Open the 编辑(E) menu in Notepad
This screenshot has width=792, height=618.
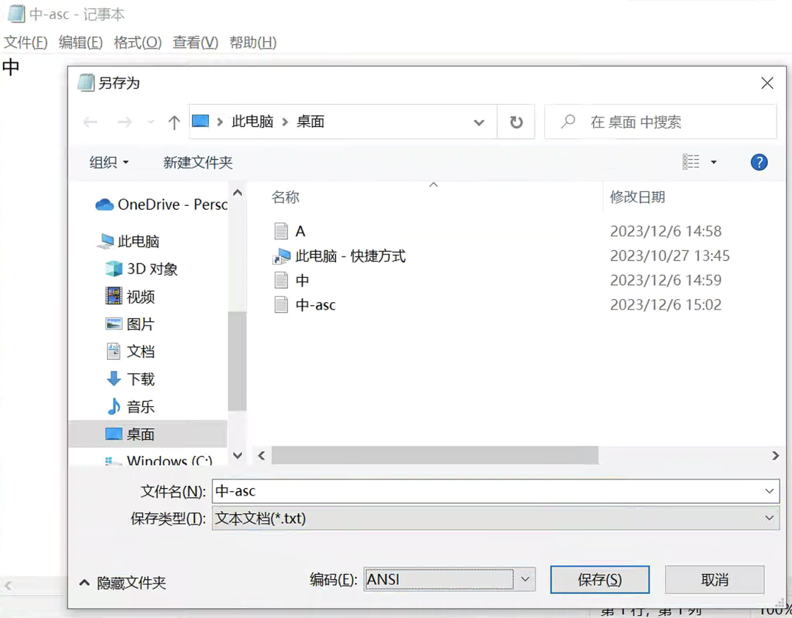click(x=81, y=43)
